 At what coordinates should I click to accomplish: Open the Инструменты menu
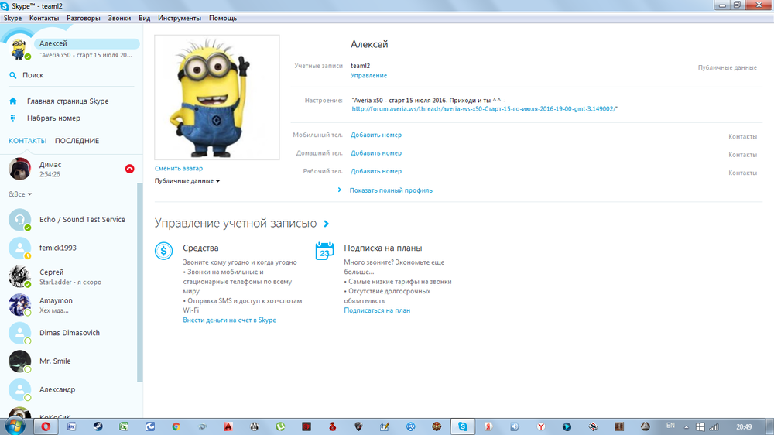pos(179,18)
